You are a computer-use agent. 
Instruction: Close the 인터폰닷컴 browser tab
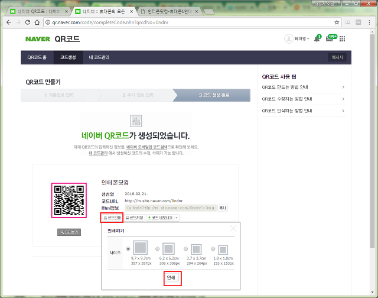tap(197, 11)
